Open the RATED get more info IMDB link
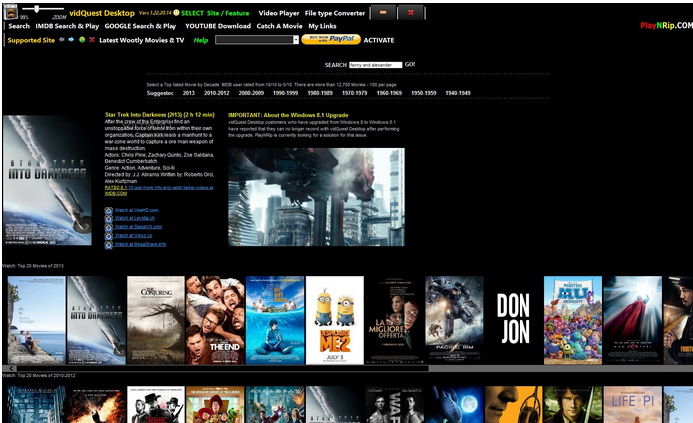Screen dimensions: 693x423 coord(160,191)
